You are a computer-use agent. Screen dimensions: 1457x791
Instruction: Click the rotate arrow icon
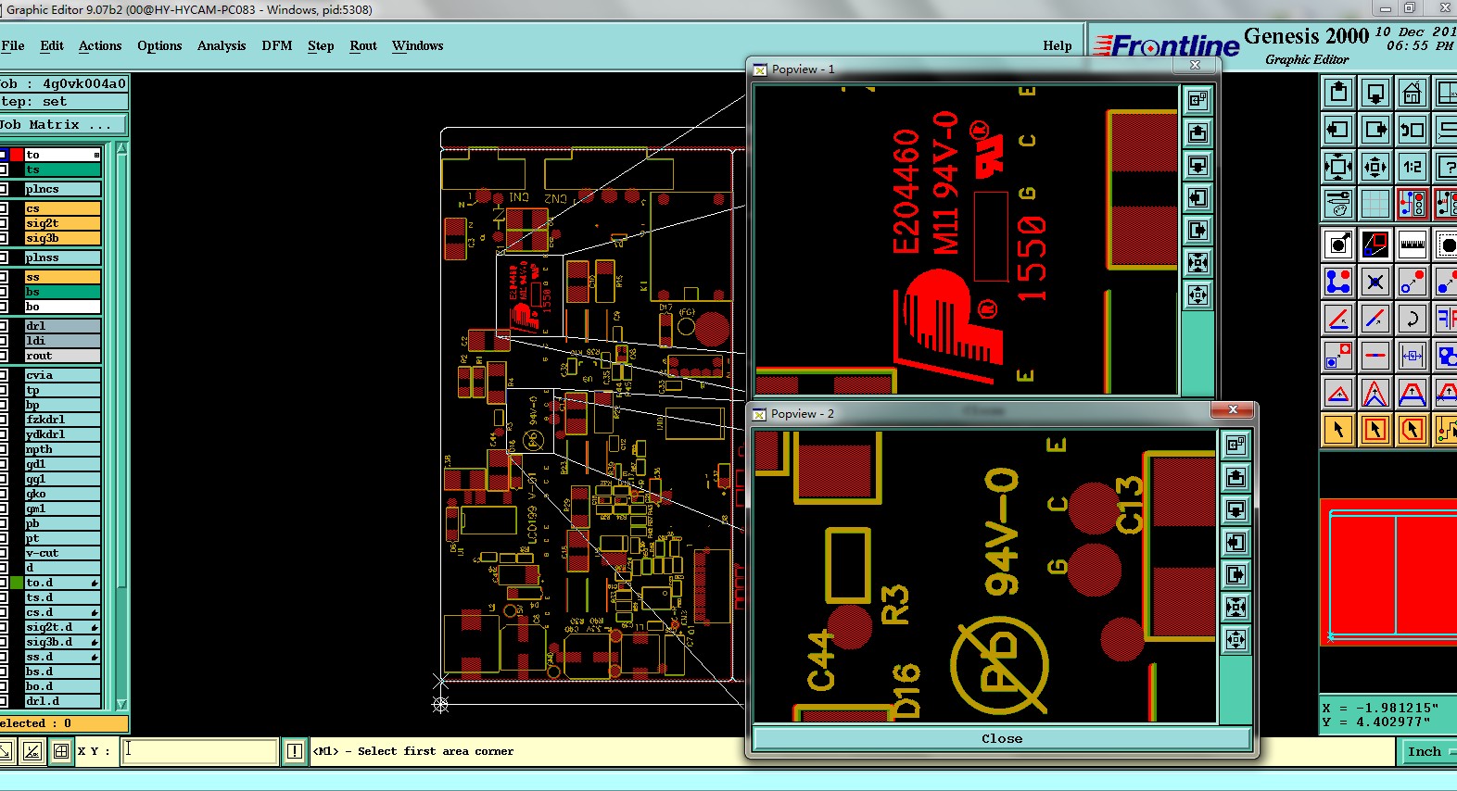(1412, 319)
